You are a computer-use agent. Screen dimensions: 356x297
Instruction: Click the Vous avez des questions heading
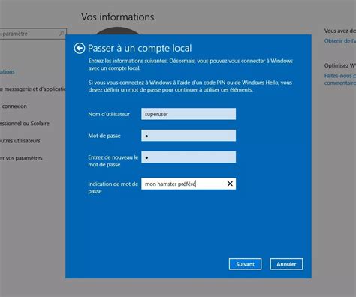pyautogui.click(x=340, y=31)
